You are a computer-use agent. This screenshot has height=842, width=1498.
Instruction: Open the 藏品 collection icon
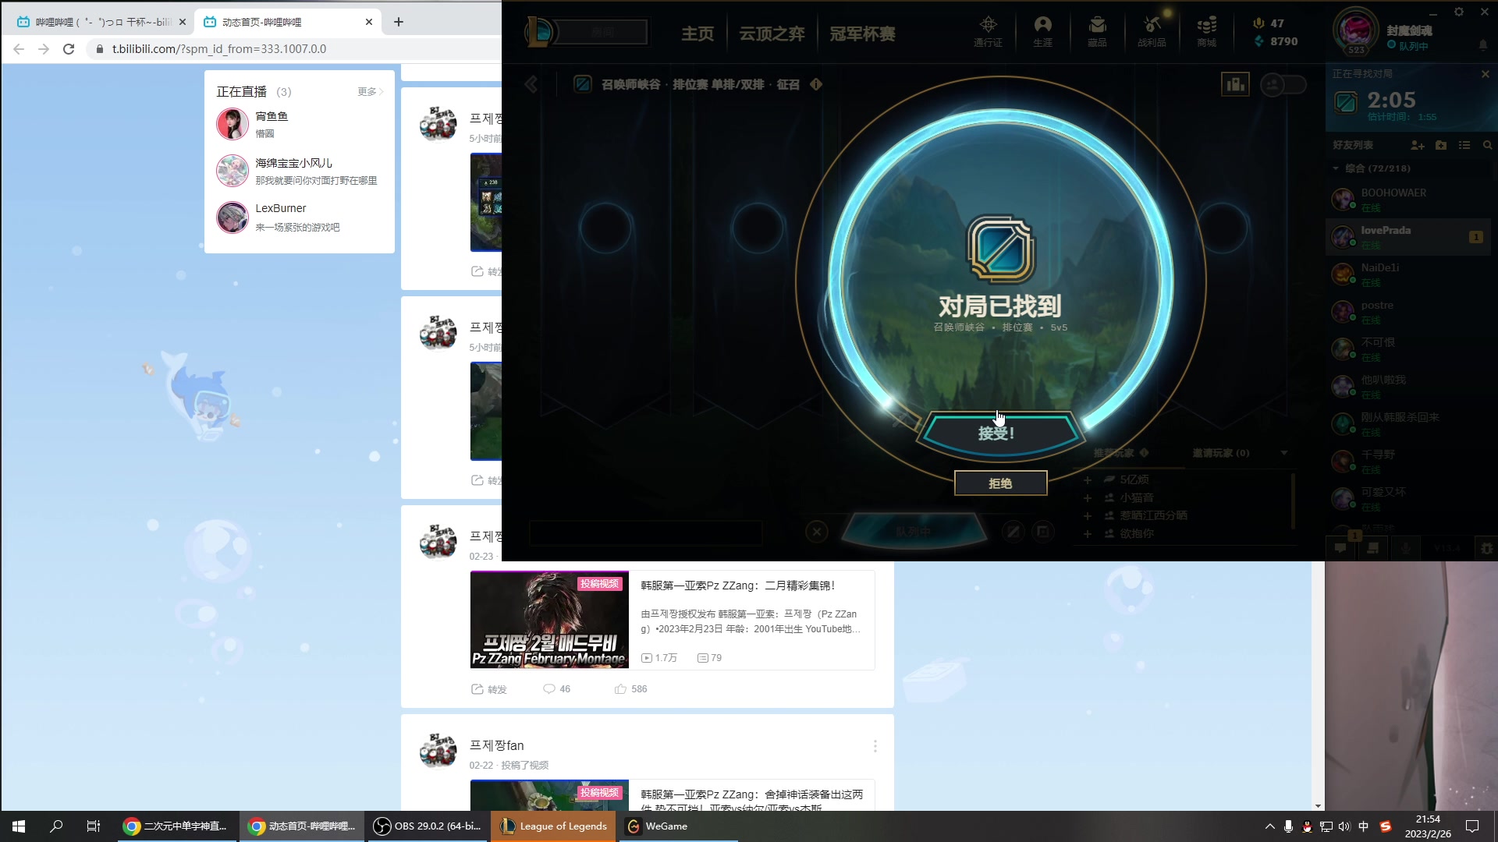[1097, 31]
